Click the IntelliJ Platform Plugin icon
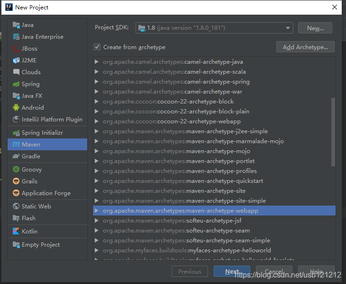This screenshot has height=284, width=346. (16, 119)
